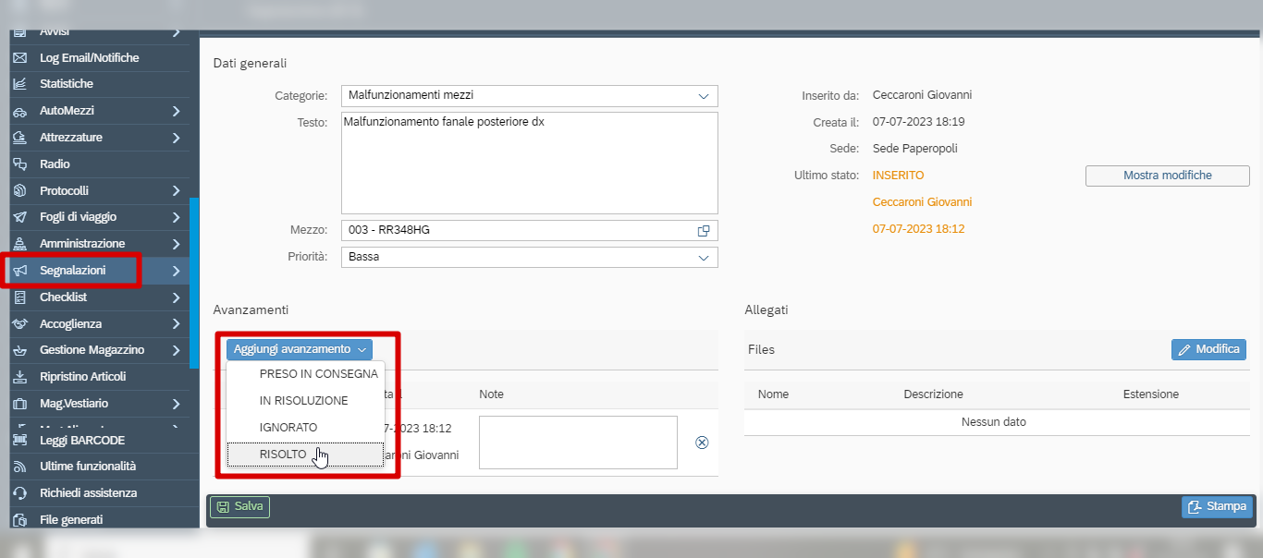1263x558 pixels.
Task: Open the Categorie dropdown
Action: click(x=530, y=95)
